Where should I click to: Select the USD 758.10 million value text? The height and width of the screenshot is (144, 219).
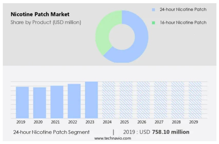pyautogui.click(x=170, y=132)
